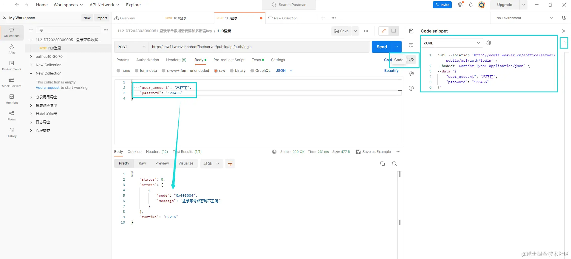Navigate forward with the right arrow
Viewport: 571px width, 259px height.
(27, 5)
